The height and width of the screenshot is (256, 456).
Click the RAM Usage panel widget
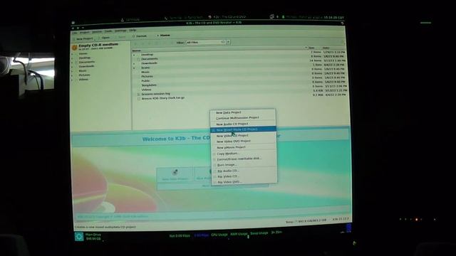click(239, 234)
